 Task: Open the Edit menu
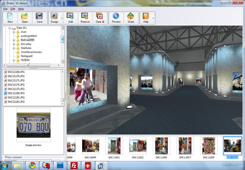tap(13, 9)
